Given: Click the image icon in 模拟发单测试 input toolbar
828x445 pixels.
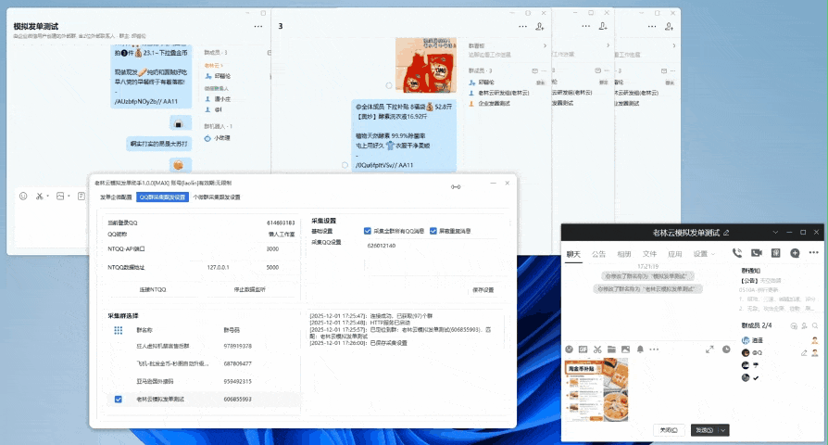Looking at the screenshot, I should point(60,196).
